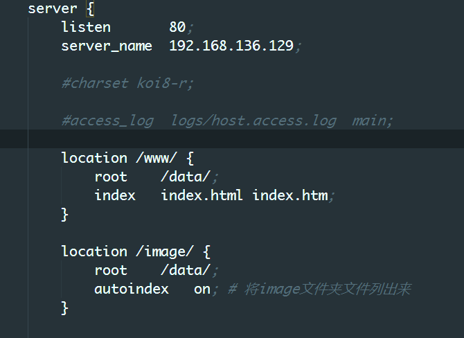Click 'index.htm' at line end

(289, 195)
